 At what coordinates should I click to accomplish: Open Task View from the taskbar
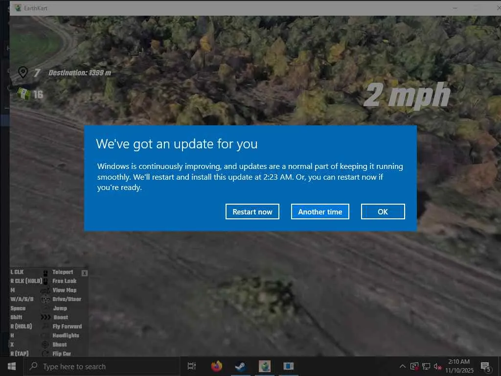click(192, 366)
